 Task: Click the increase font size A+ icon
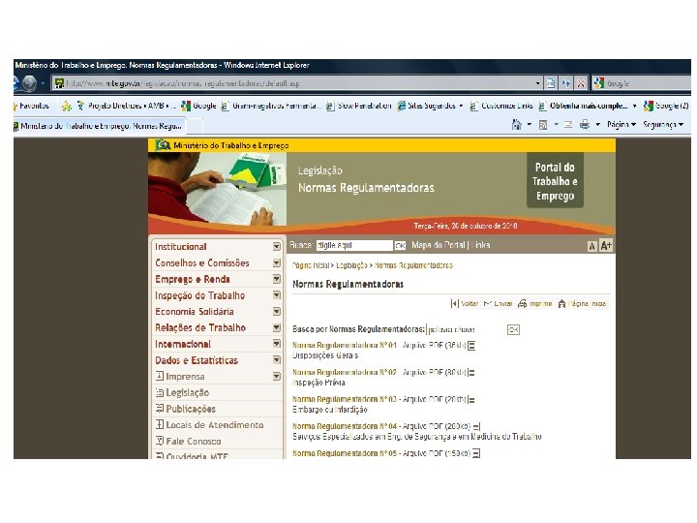pos(606,245)
